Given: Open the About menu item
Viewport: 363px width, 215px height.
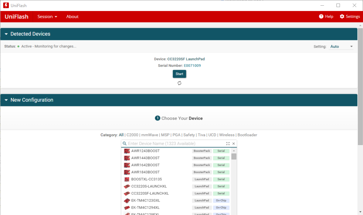Looking at the screenshot, I should [72, 17].
